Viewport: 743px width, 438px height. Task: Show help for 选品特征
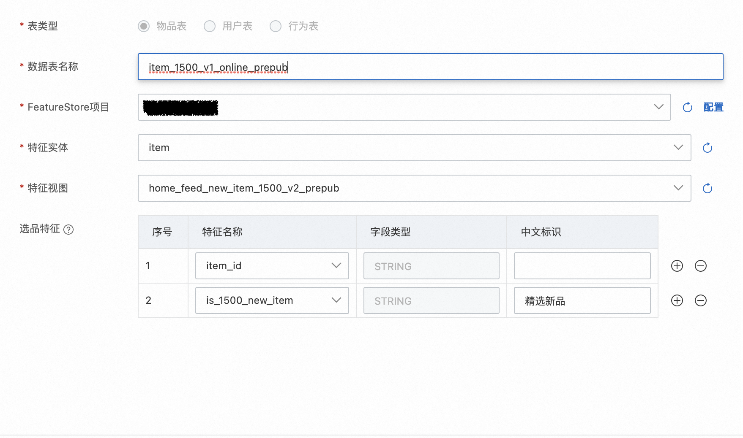coord(68,230)
